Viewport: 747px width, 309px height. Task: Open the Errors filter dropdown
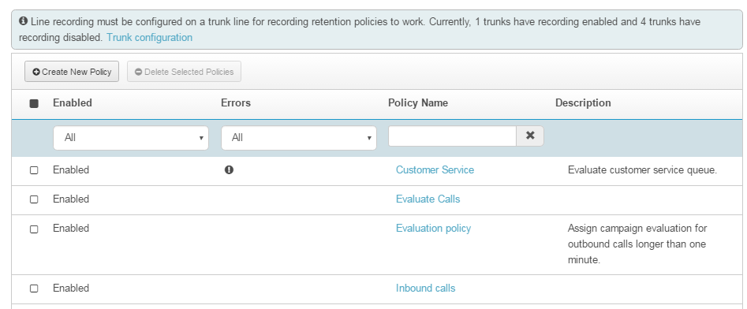coord(299,138)
